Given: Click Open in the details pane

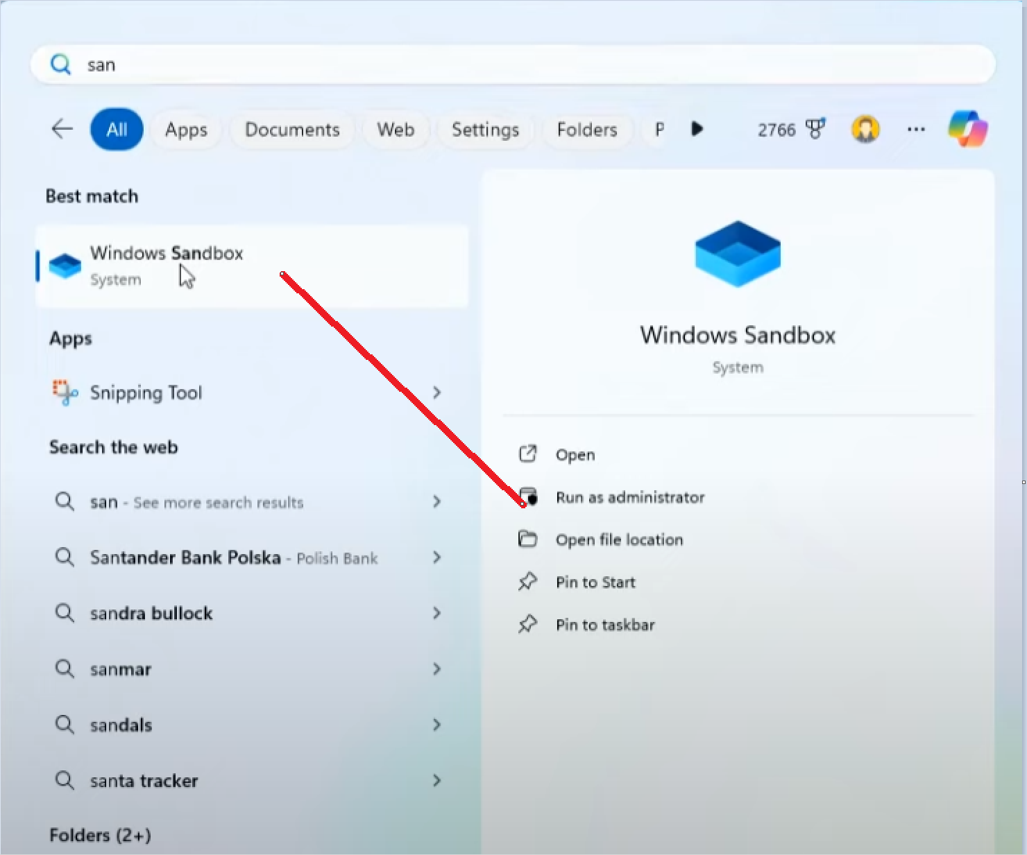Looking at the screenshot, I should 575,455.
